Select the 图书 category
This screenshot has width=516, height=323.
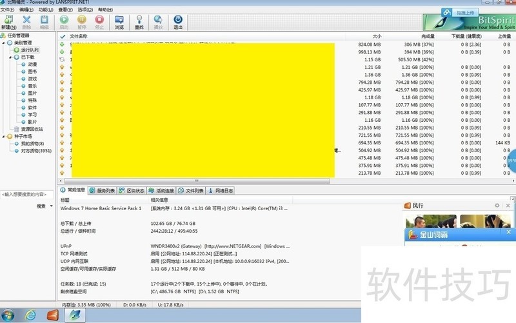click(33, 72)
